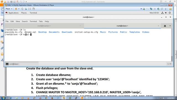The height and width of the screenshot is (100, 177).
Task: Click initial-setup-ks.cfg in the terminal listing
Action: 86,32
